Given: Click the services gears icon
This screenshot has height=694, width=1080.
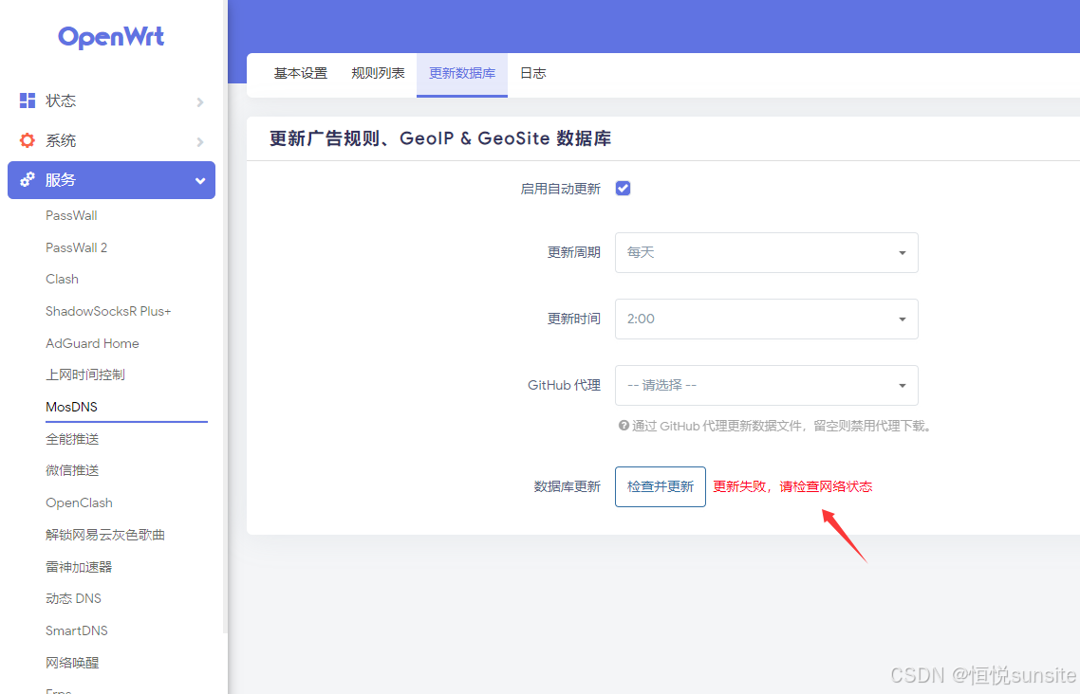Looking at the screenshot, I should (28, 179).
